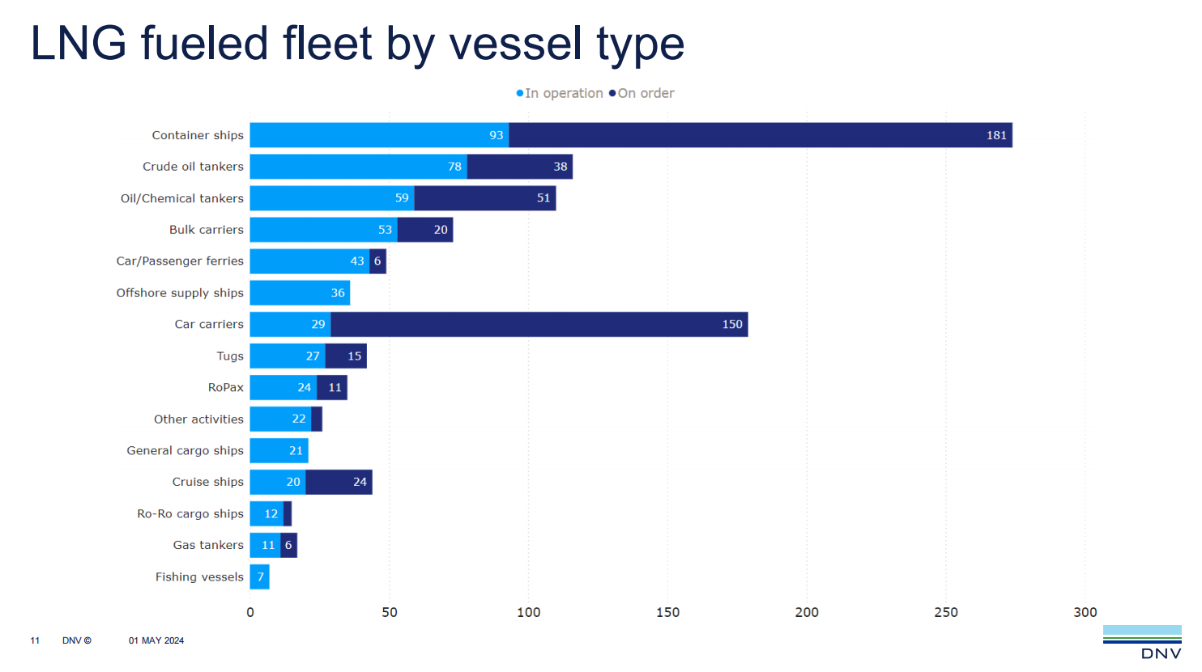Click the Crude oil tankers In operation bar
The height and width of the screenshot is (672, 1202).
click(x=358, y=167)
